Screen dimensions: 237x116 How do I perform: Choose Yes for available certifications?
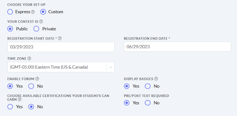[10, 107]
